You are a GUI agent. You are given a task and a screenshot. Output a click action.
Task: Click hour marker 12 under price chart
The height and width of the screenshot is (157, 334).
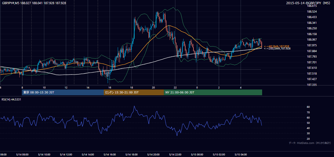(x=66, y=87)
